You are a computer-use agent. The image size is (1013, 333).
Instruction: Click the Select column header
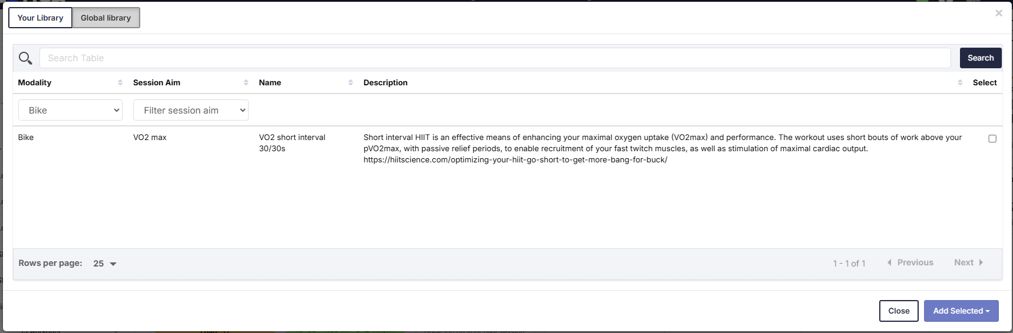985,83
